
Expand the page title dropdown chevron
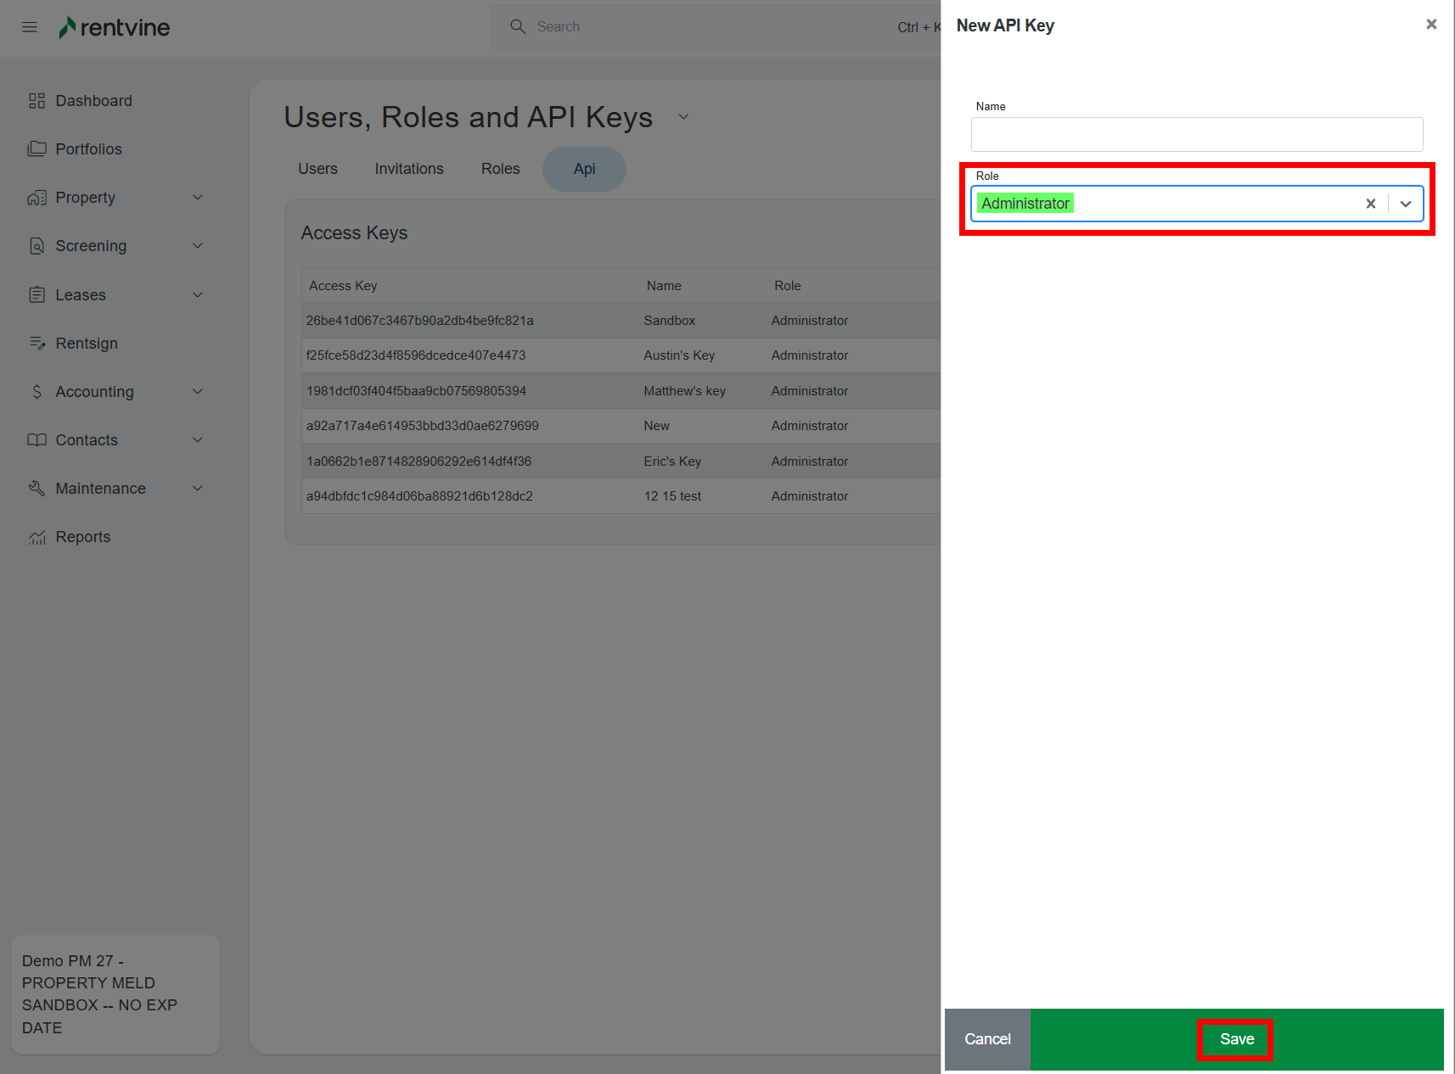coord(683,117)
